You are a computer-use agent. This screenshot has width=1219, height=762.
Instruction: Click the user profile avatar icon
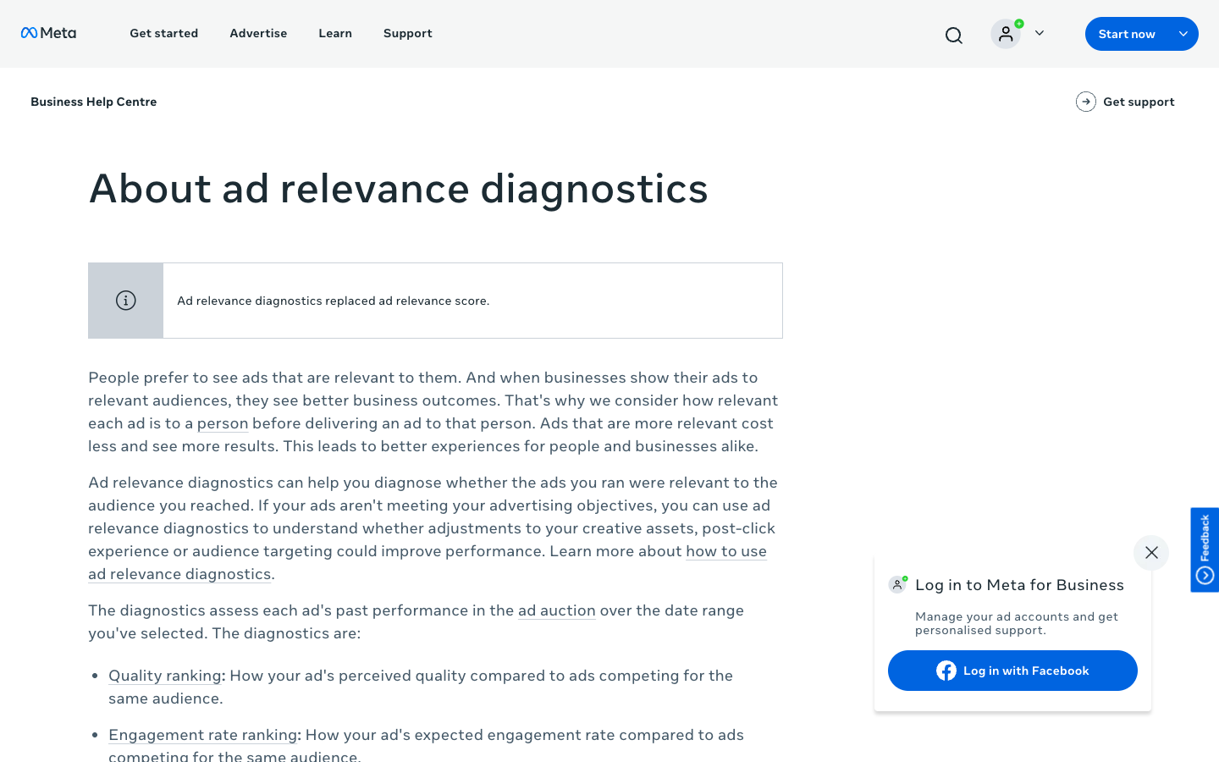pyautogui.click(x=1006, y=34)
